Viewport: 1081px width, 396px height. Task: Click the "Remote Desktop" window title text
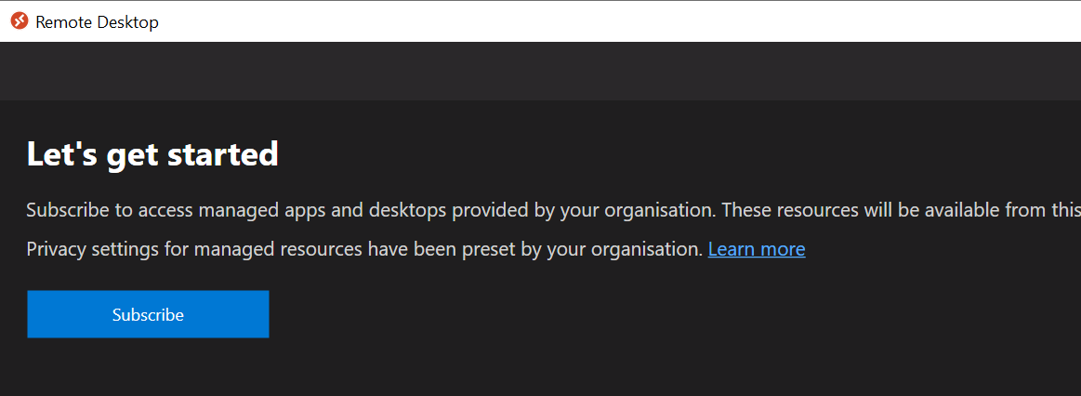tap(98, 22)
